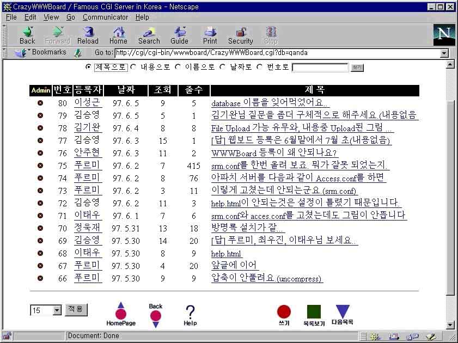Open the Composer icon in component bar
458x343 pixels.
pos(431,336)
